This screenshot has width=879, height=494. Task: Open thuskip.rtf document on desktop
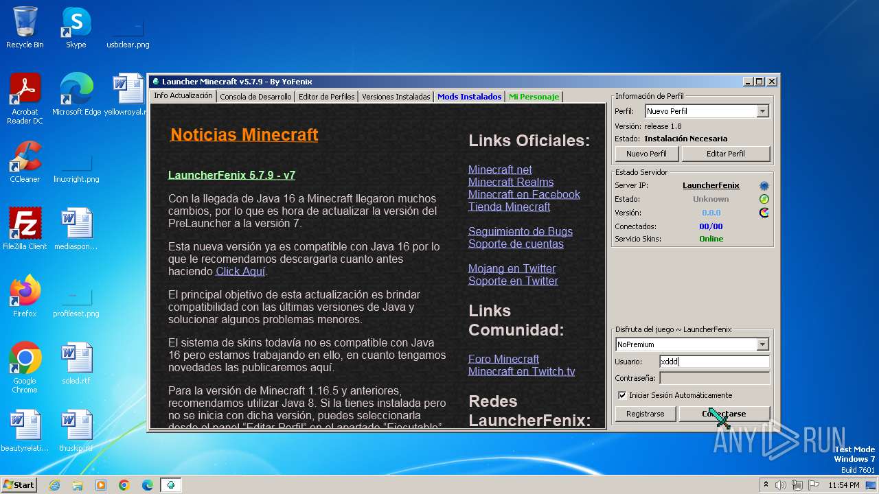click(76, 430)
